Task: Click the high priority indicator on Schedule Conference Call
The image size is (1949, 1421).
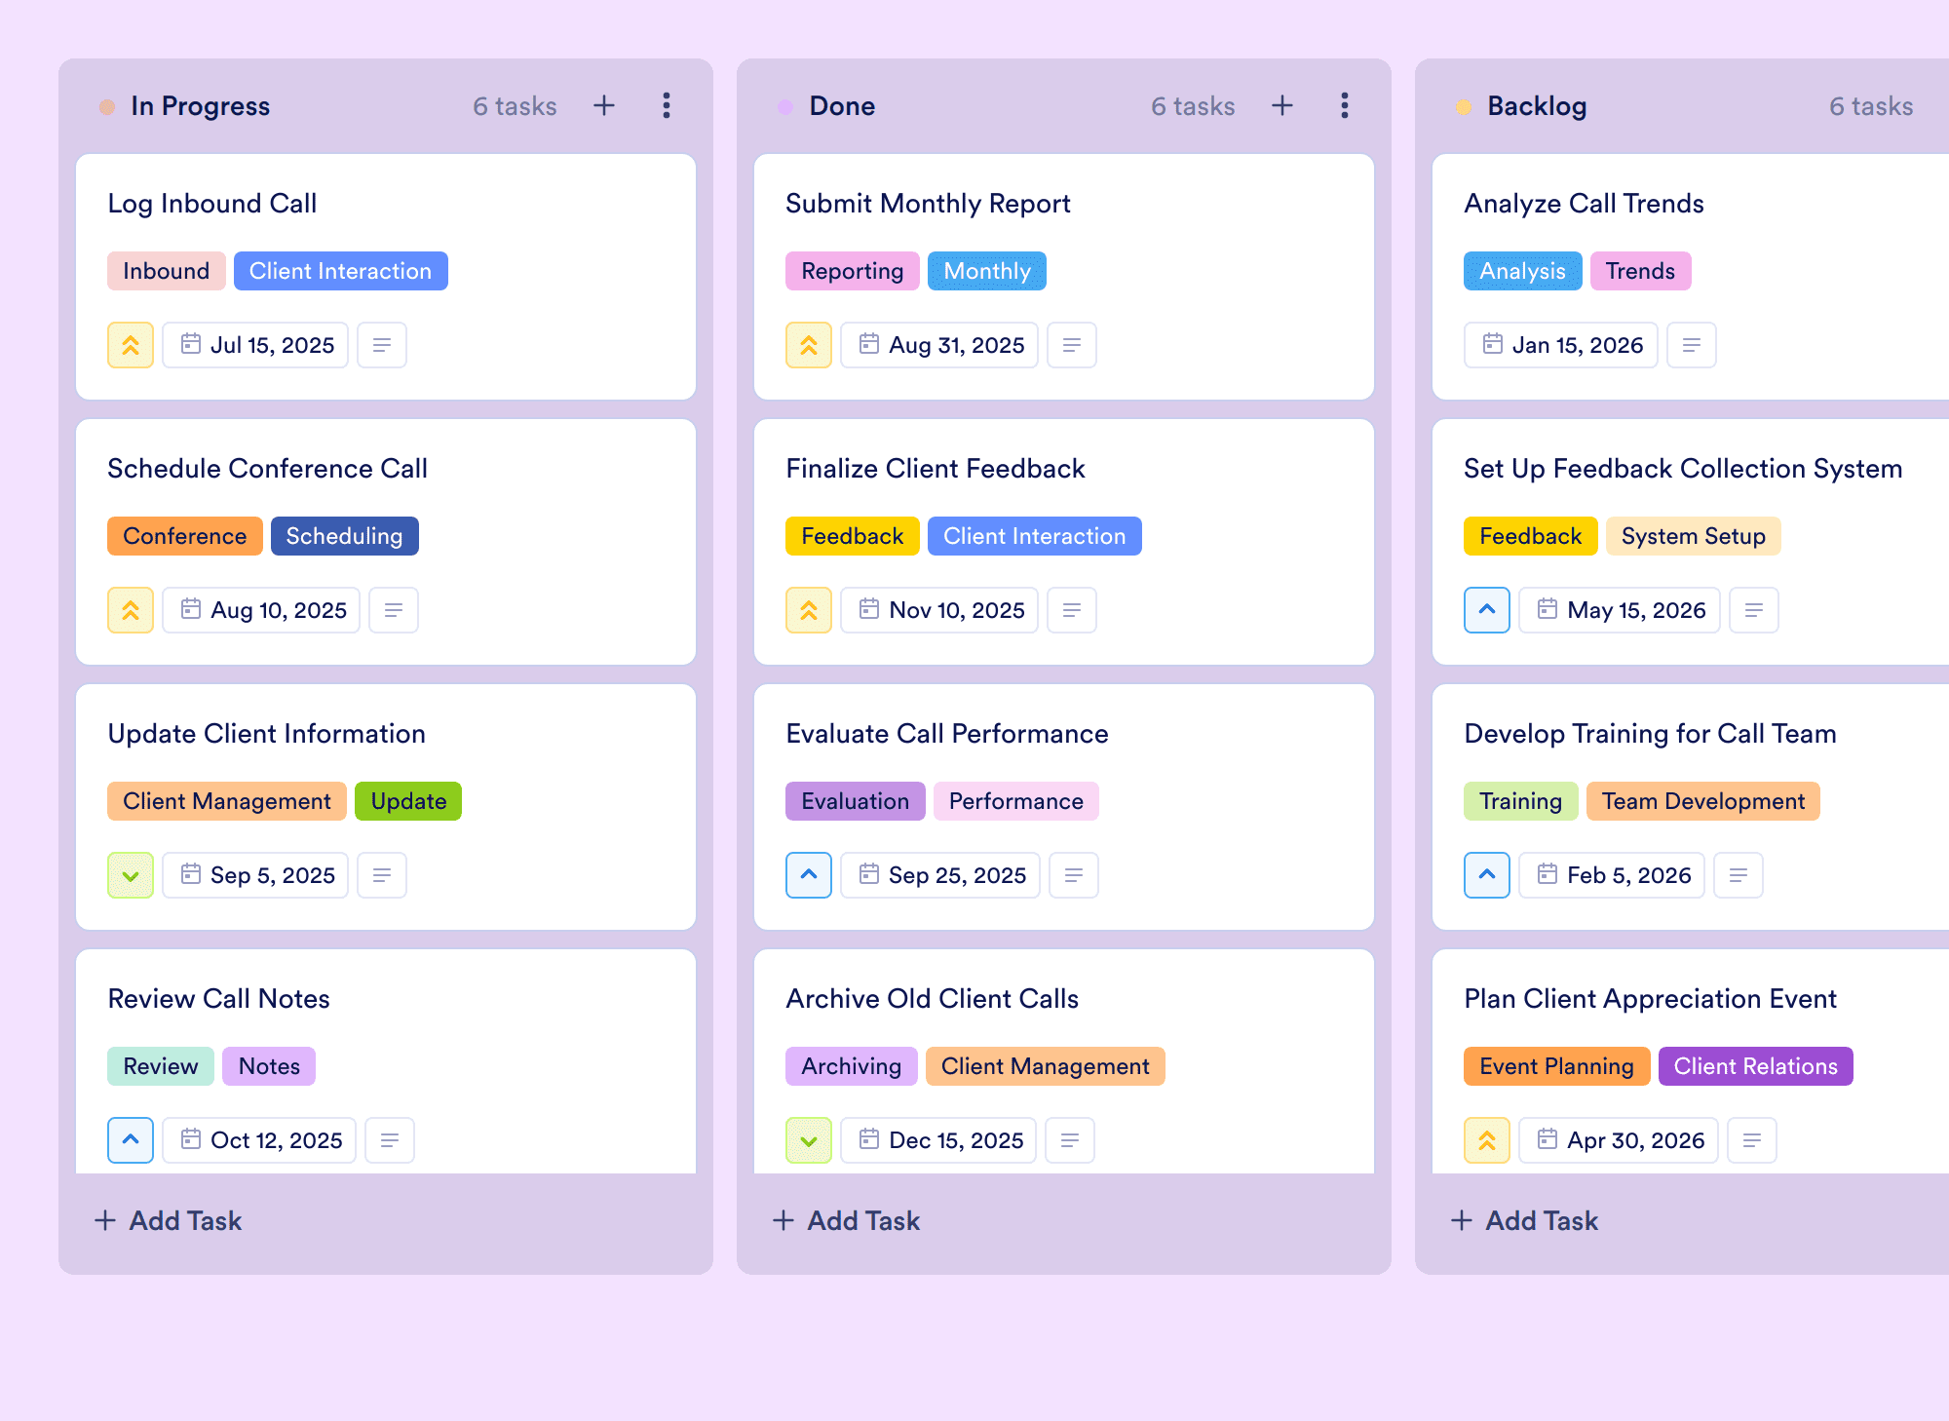Action: [x=131, y=610]
